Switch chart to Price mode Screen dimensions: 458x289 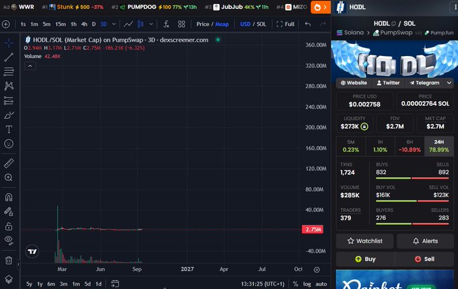coord(203,24)
